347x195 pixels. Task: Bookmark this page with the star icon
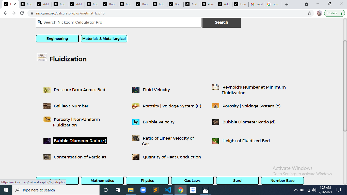point(309,13)
